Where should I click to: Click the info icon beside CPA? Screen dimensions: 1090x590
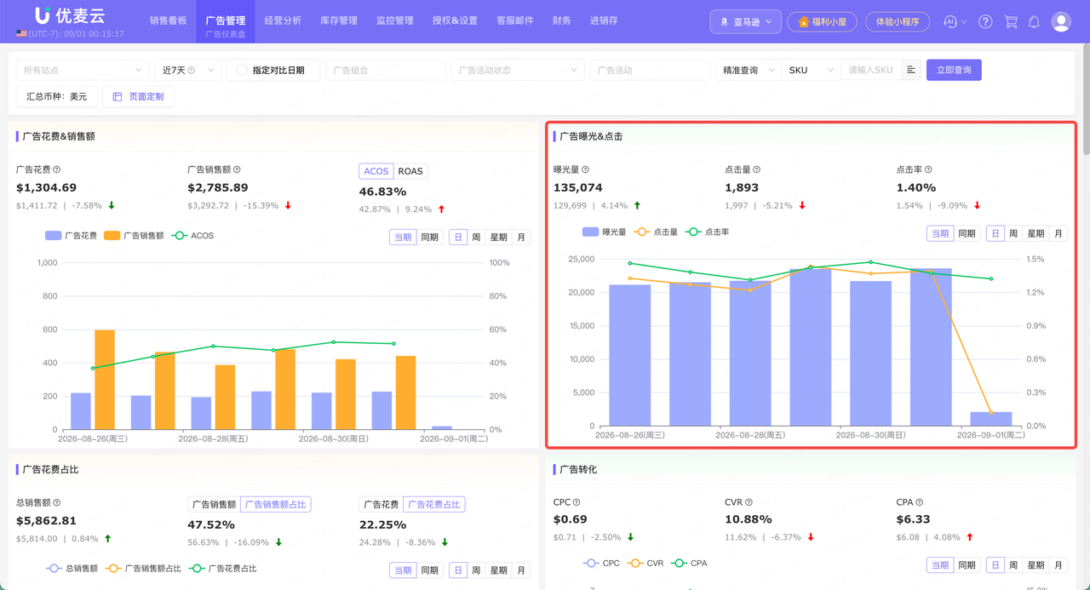(920, 502)
